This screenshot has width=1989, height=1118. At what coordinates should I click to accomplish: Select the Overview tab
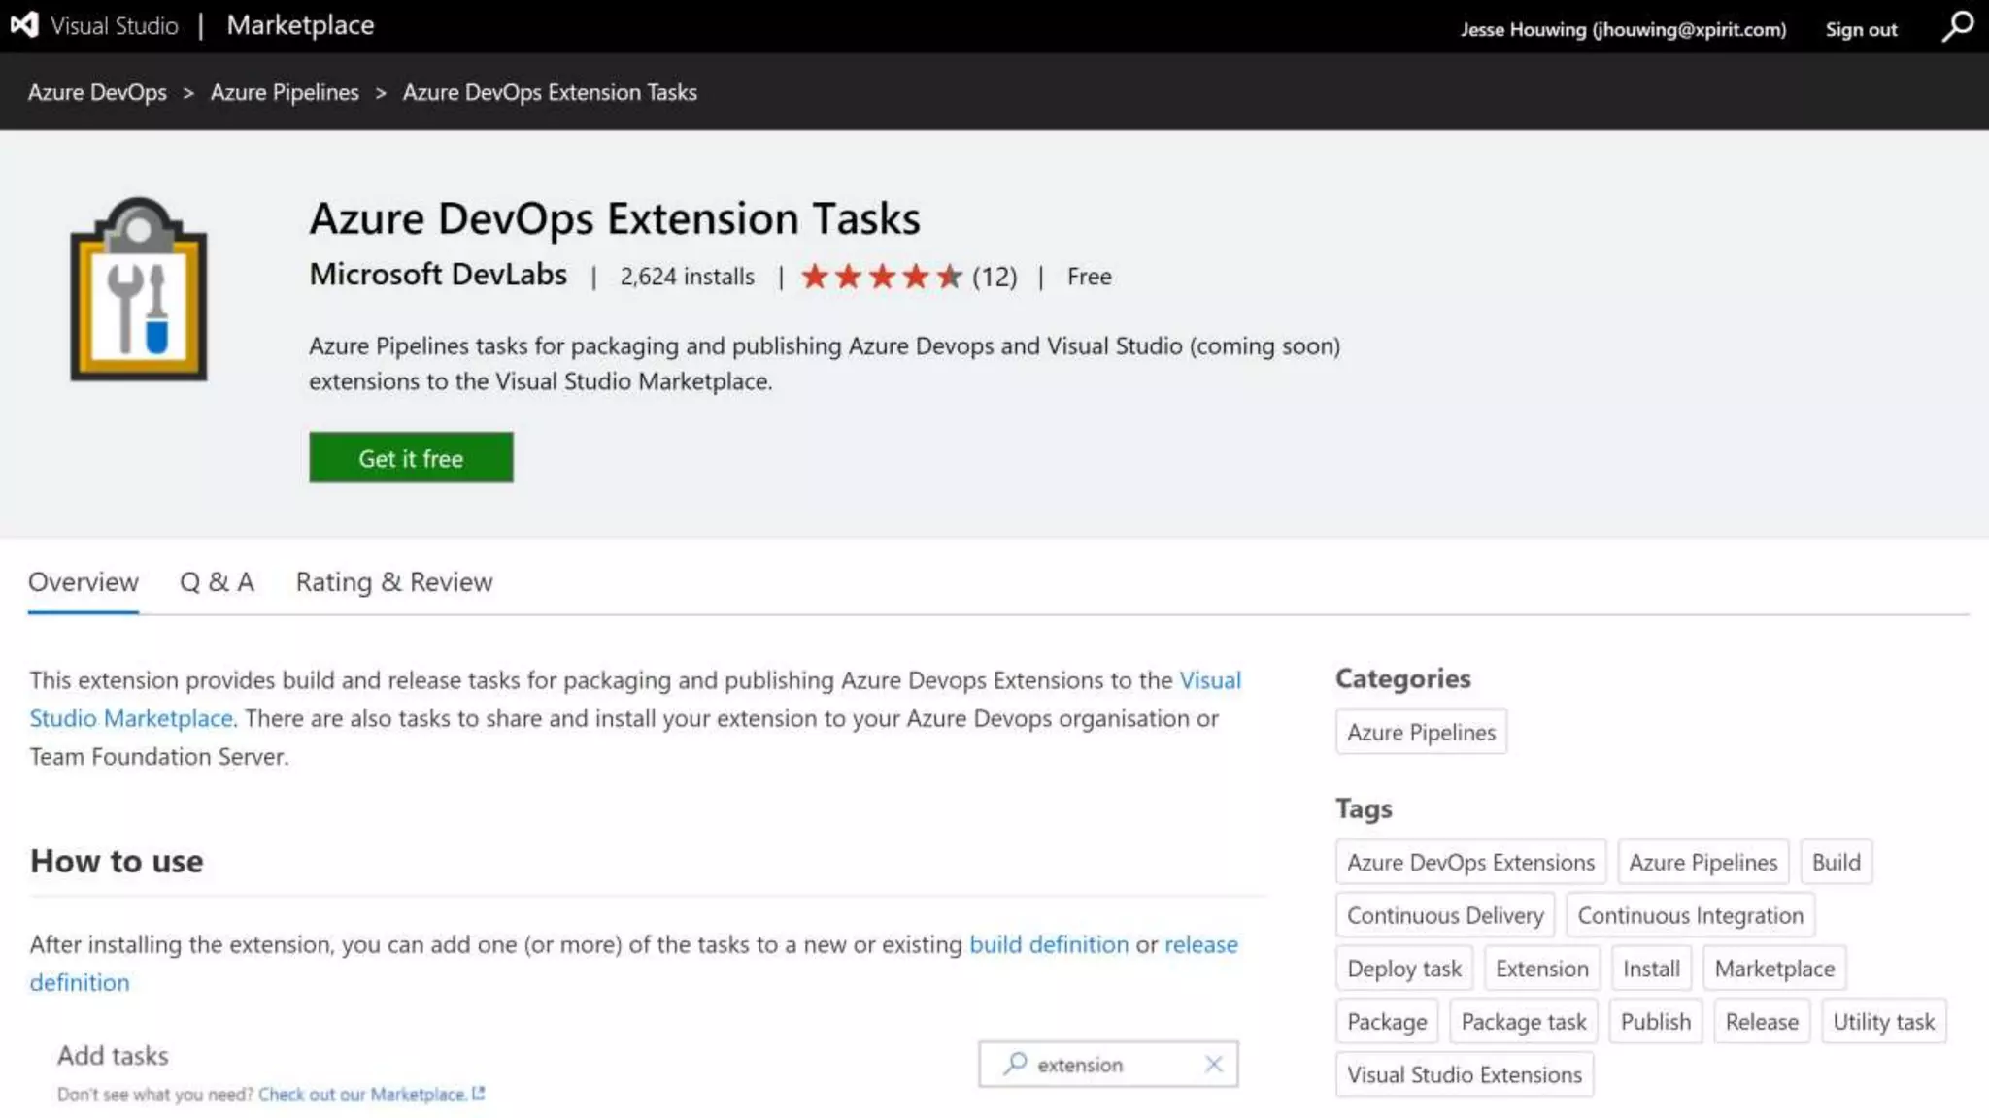[x=84, y=582]
